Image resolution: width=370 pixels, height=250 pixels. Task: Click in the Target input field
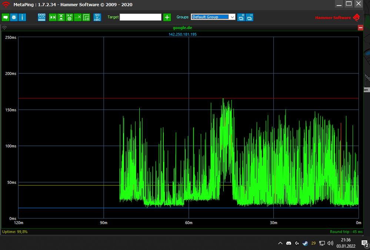point(140,17)
